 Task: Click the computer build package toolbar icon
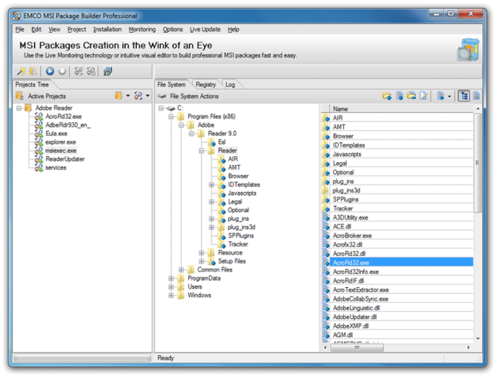[108, 71]
